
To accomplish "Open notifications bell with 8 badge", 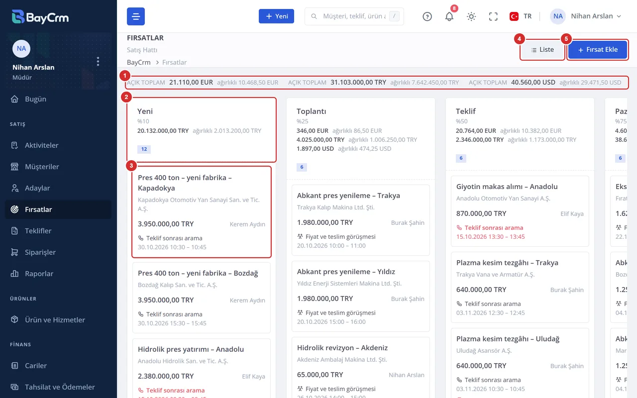I will tap(449, 16).
